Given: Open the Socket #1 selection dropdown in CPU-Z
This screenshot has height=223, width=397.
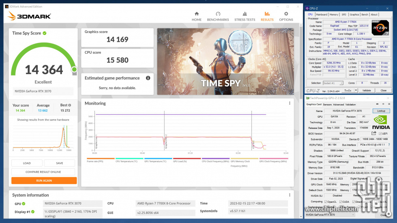Looking at the screenshot, I should coord(333,83).
